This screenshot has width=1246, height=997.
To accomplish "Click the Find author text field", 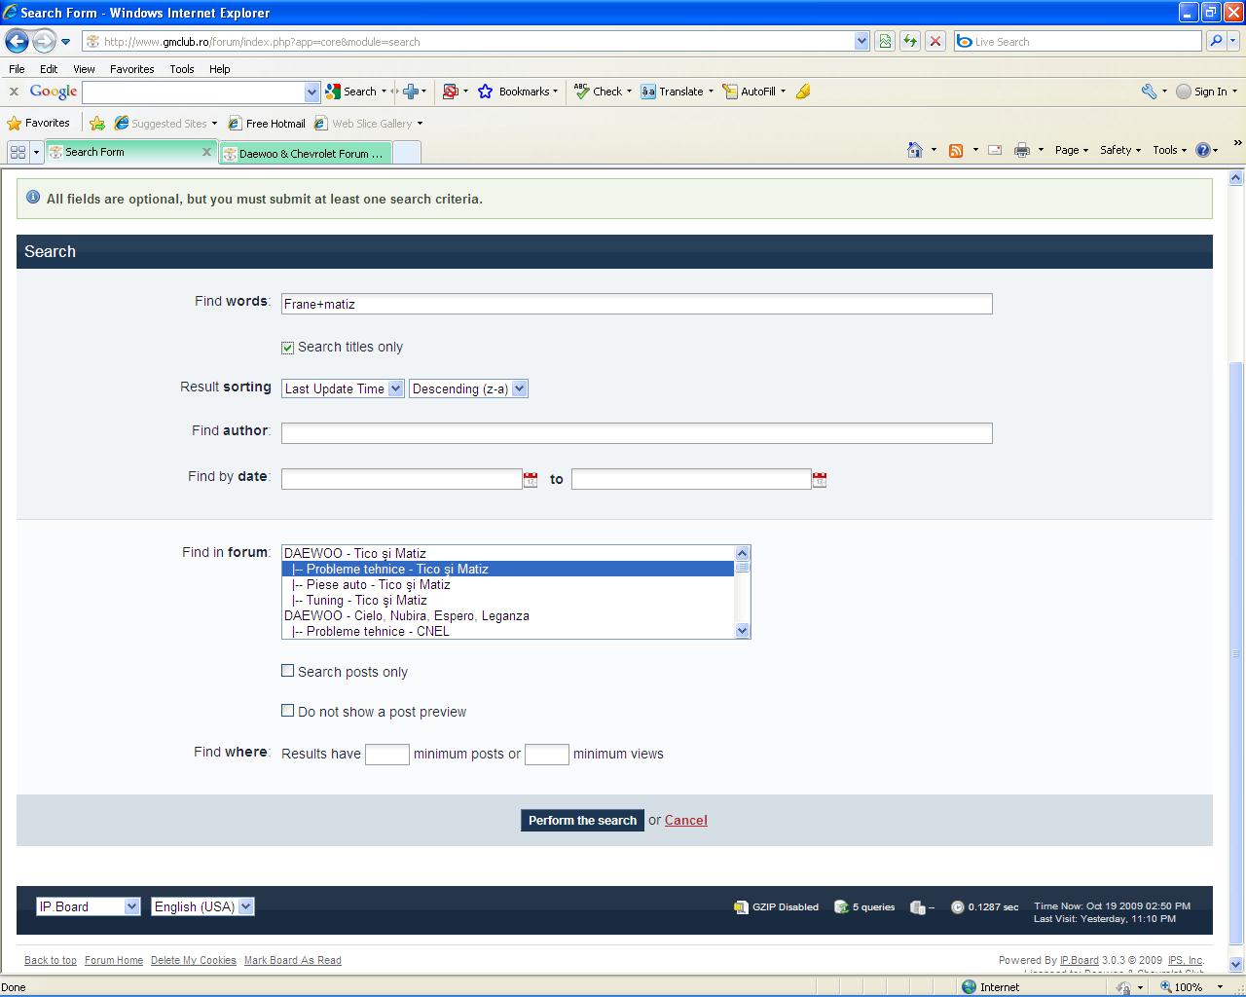I will click(x=637, y=433).
